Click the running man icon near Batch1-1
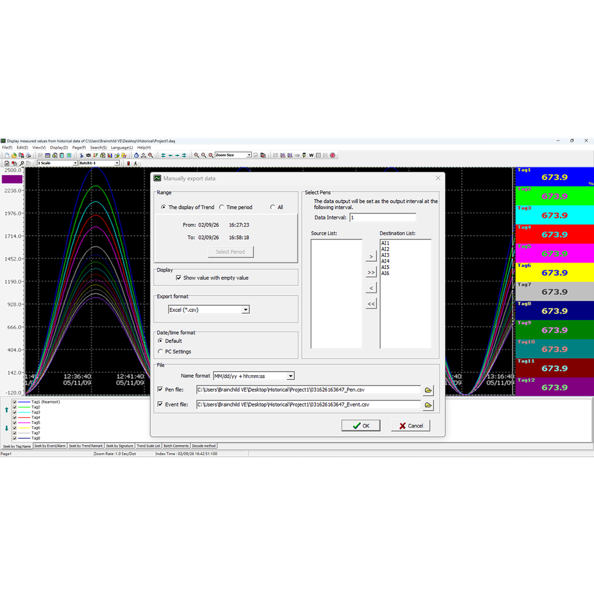 [x=135, y=164]
